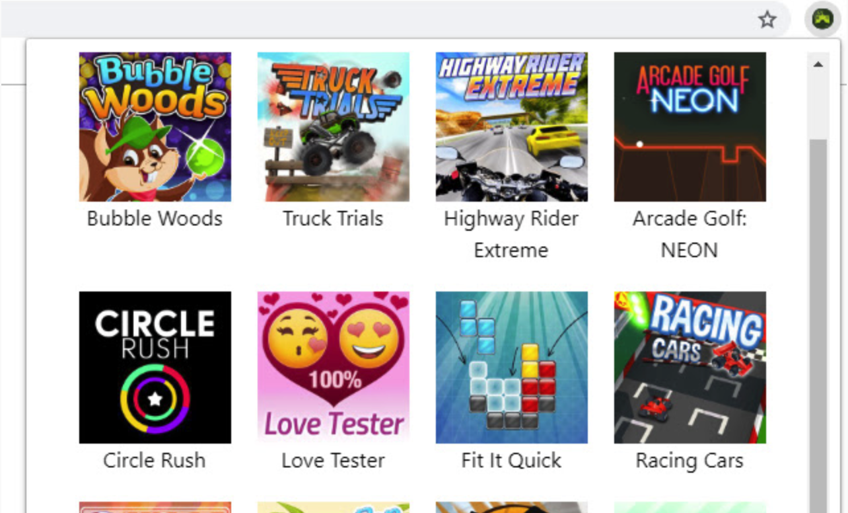Open the Love Tester heart image

click(334, 368)
